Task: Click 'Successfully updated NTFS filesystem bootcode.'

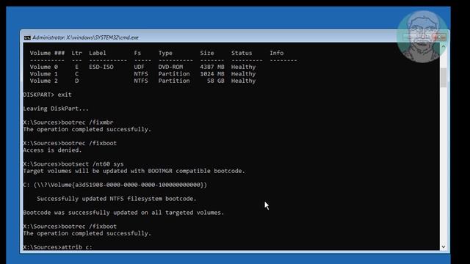Action: [x=117, y=199]
